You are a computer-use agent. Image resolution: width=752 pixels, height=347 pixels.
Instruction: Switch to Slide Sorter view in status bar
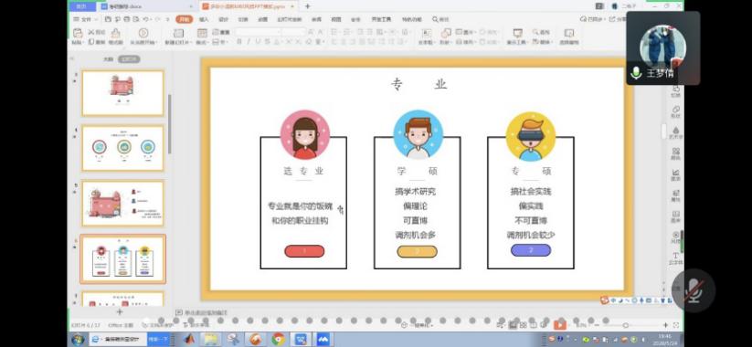523,325
